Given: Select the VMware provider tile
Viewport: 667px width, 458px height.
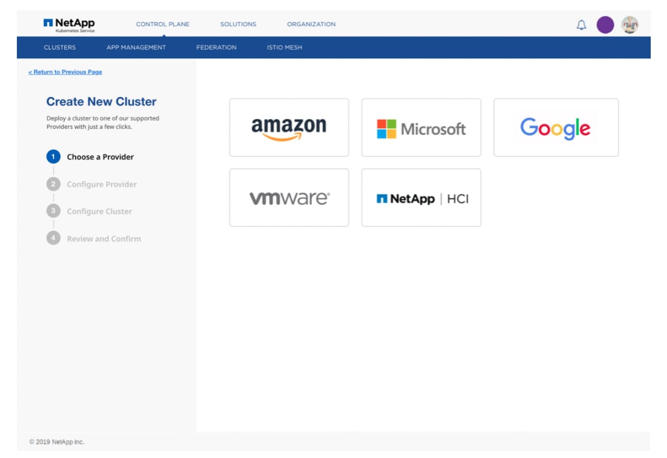Looking at the screenshot, I should [289, 198].
